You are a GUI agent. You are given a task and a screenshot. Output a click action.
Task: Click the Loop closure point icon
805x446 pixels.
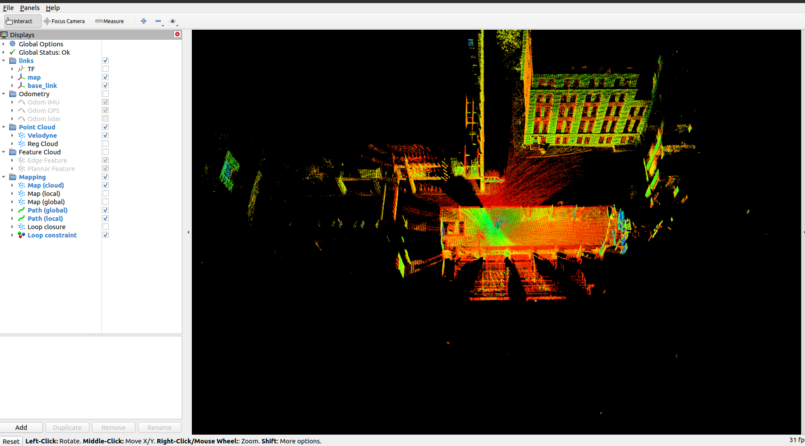tap(21, 226)
